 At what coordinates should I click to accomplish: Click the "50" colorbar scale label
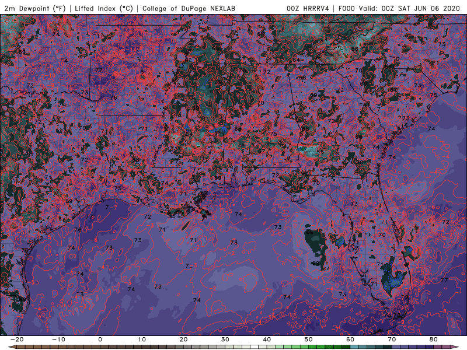pyautogui.click(x=309, y=339)
